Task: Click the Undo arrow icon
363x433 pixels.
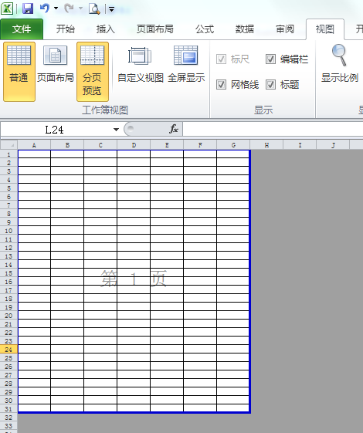Action: coord(44,8)
